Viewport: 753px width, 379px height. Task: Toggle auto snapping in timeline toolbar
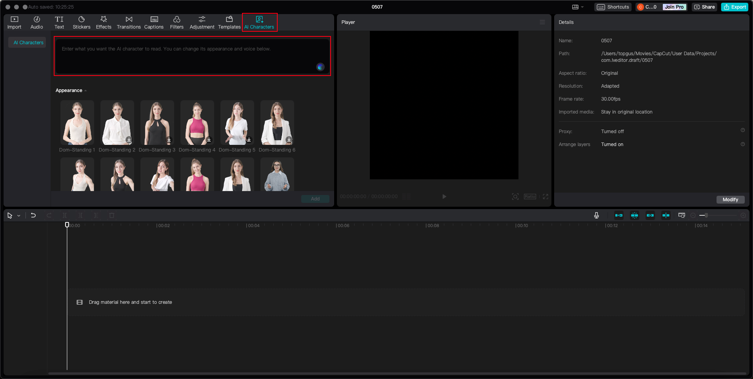(635, 215)
